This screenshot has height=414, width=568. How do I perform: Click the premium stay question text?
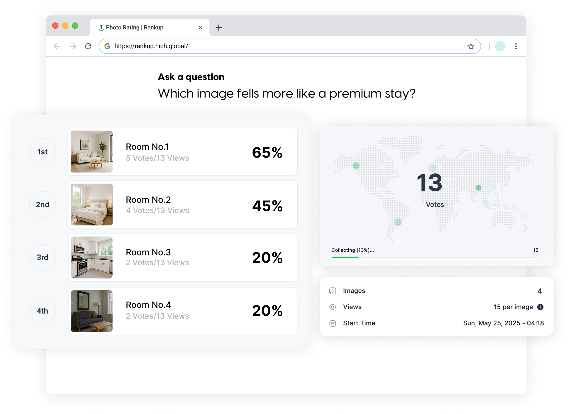[x=286, y=94]
